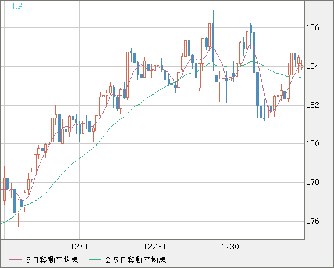The height and width of the screenshot is (268, 334).
Task: Click the 186 price axis label
Action: [x=312, y=28]
